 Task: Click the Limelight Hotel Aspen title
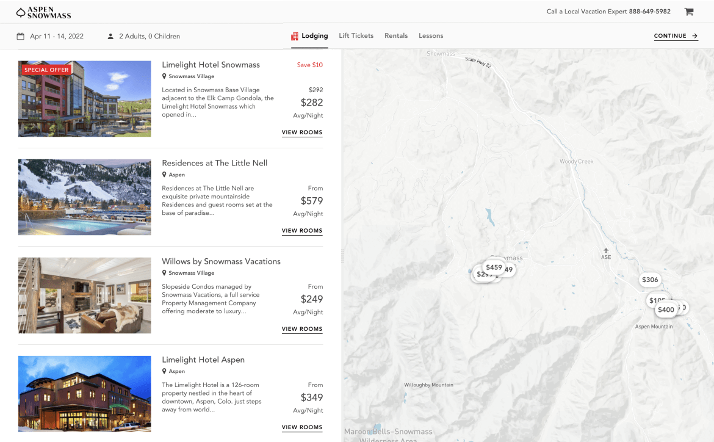coord(203,360)
